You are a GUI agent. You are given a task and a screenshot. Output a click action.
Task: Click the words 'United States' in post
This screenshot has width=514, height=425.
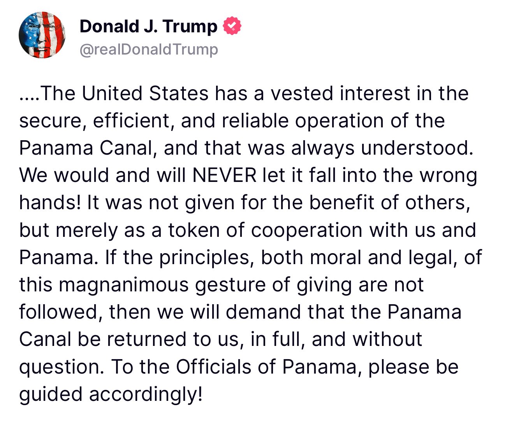tap(145, 93)
